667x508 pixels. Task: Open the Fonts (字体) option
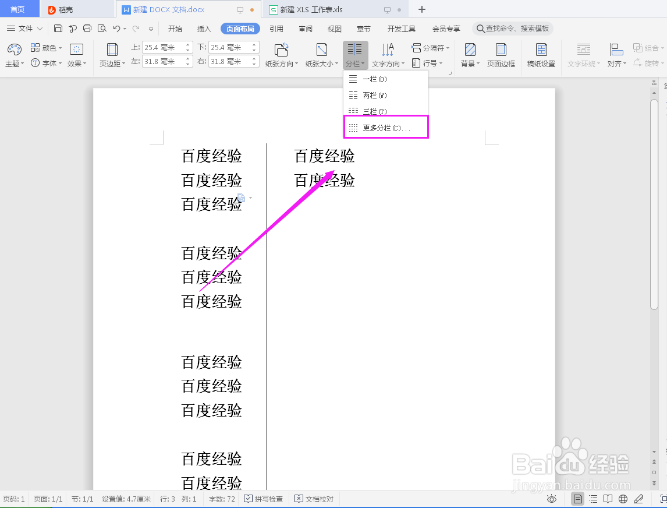[x=46, y=63]
